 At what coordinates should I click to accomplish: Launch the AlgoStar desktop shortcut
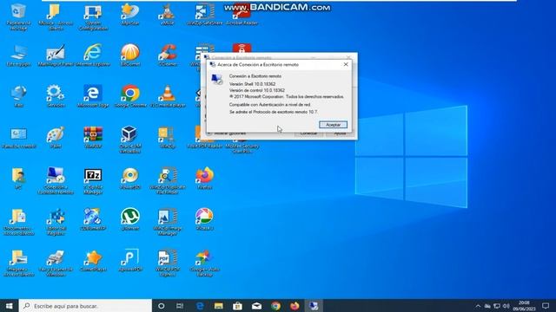tap(130, 15)
